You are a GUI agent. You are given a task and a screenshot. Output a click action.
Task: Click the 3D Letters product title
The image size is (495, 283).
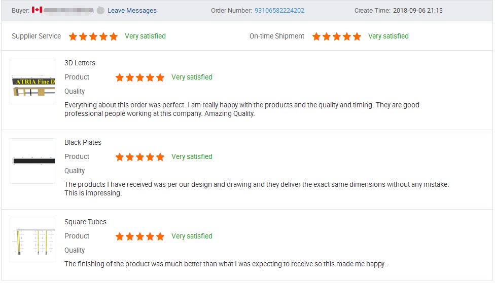[80, 63]
